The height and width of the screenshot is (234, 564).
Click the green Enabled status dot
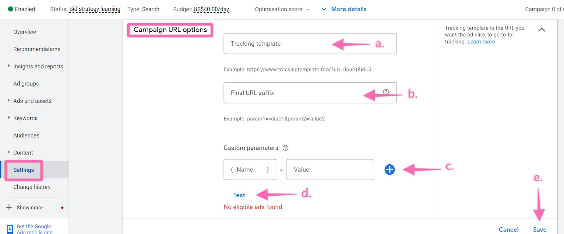click(11, 9)
